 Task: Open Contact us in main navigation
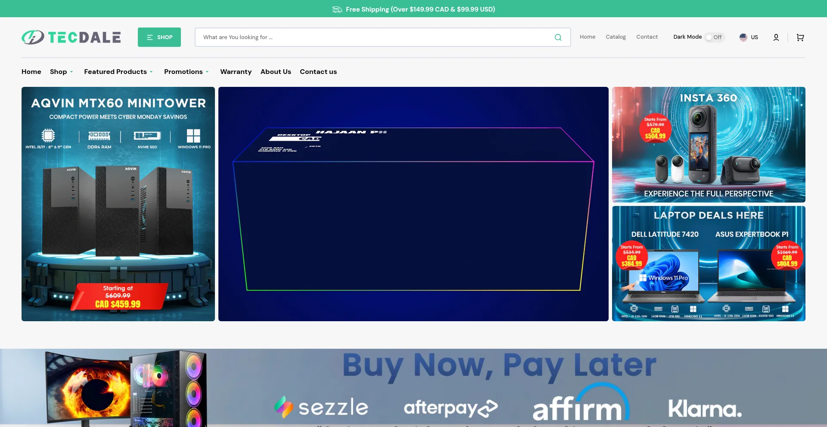click(318, 72)
